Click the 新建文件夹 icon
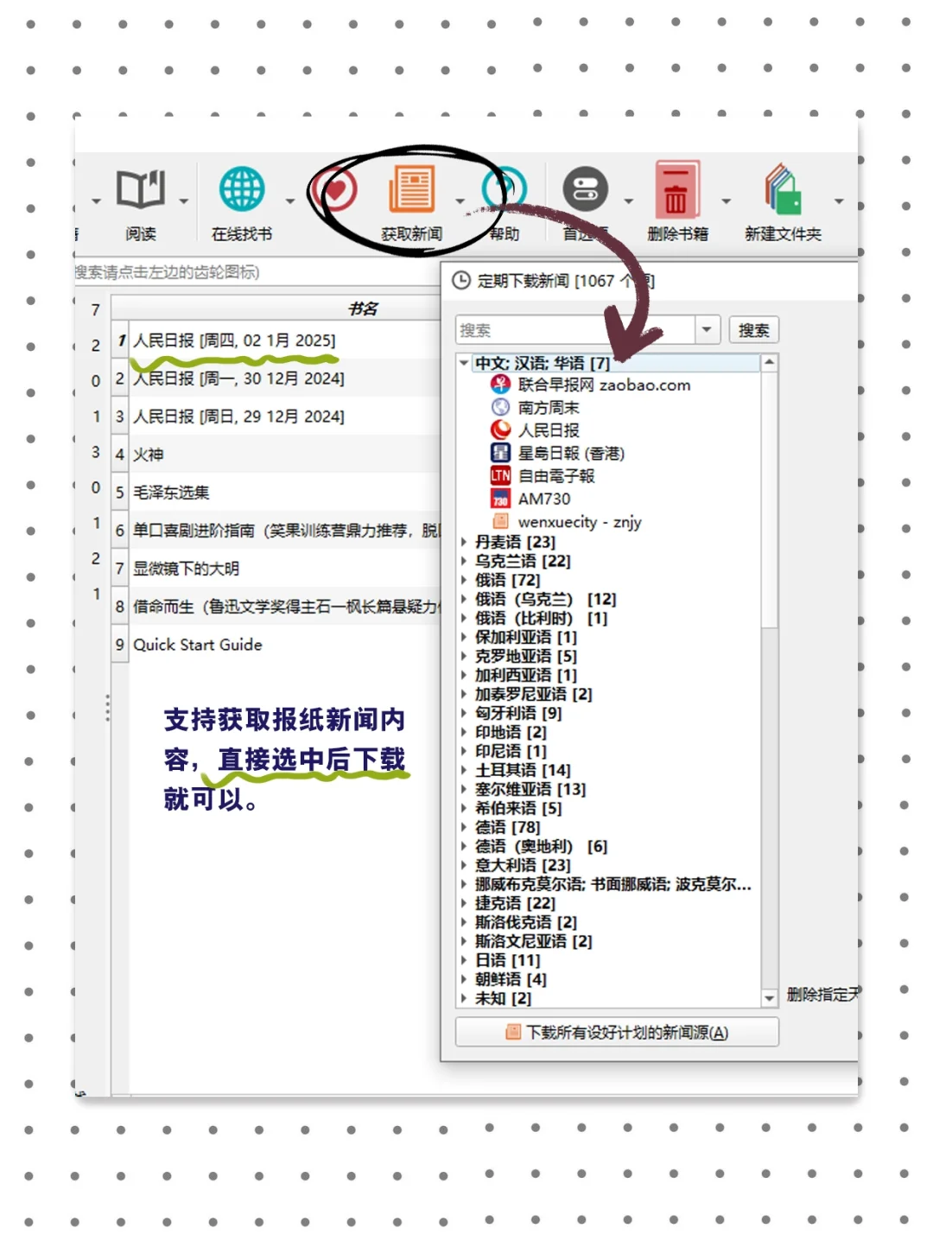 (783, 189)
